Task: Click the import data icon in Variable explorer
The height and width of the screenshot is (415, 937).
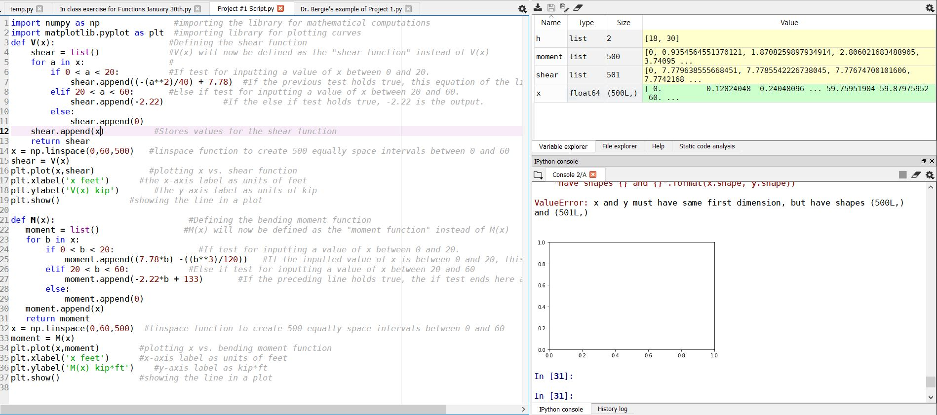Action: click(x=538, y=7)
